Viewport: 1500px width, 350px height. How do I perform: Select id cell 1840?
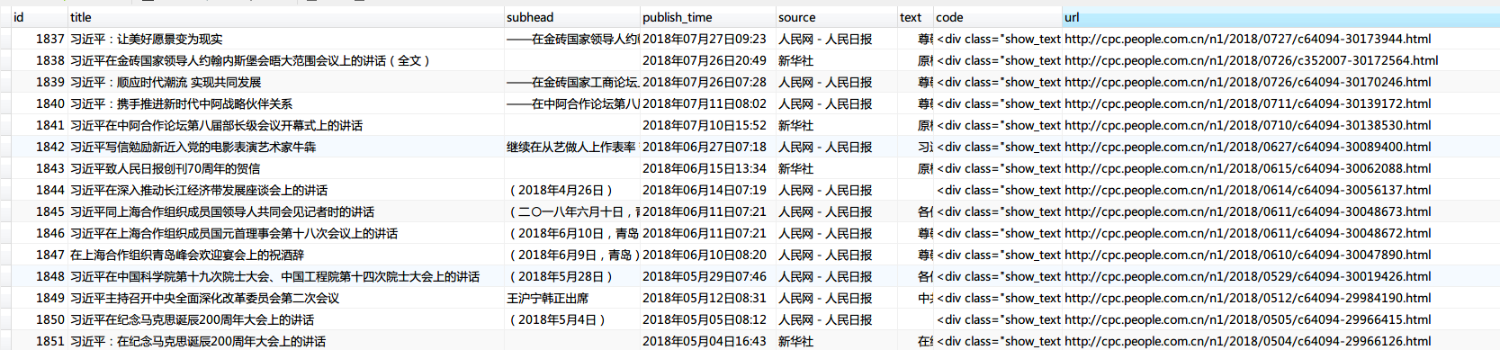(x=50, y=103)
